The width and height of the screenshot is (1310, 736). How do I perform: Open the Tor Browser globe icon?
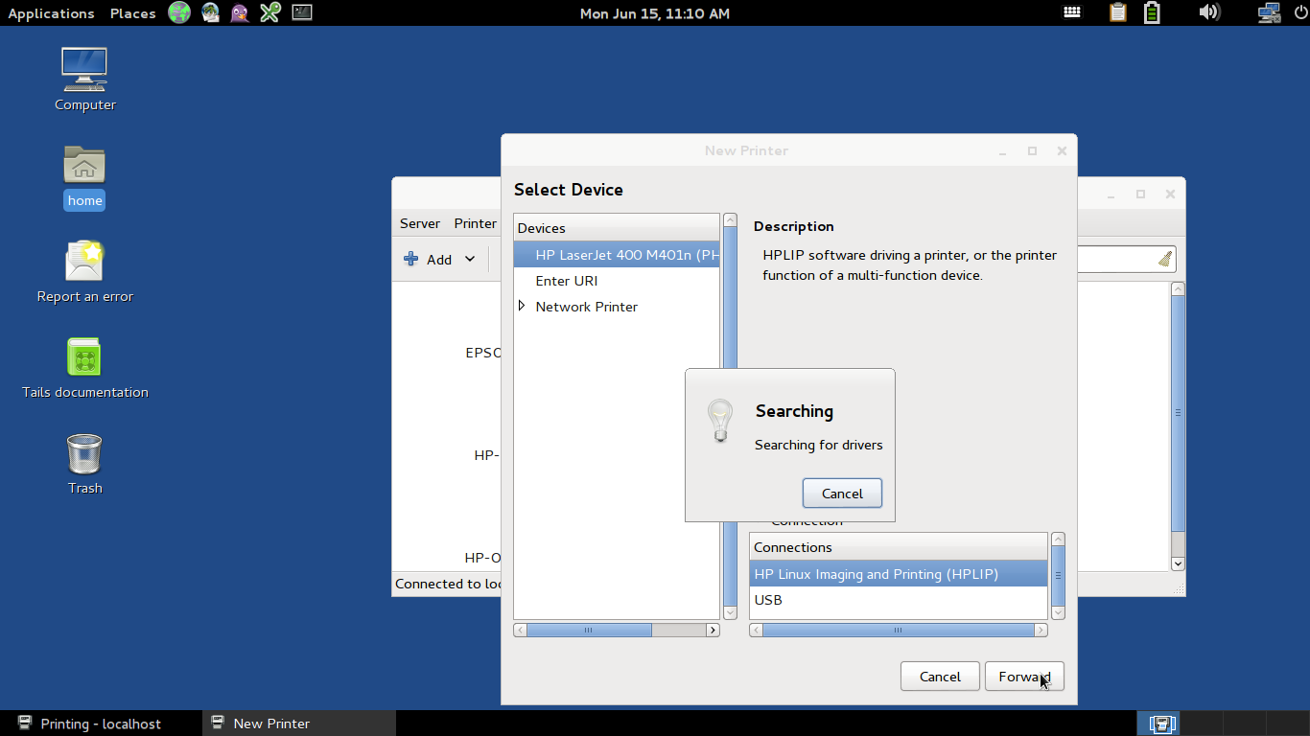179,12
